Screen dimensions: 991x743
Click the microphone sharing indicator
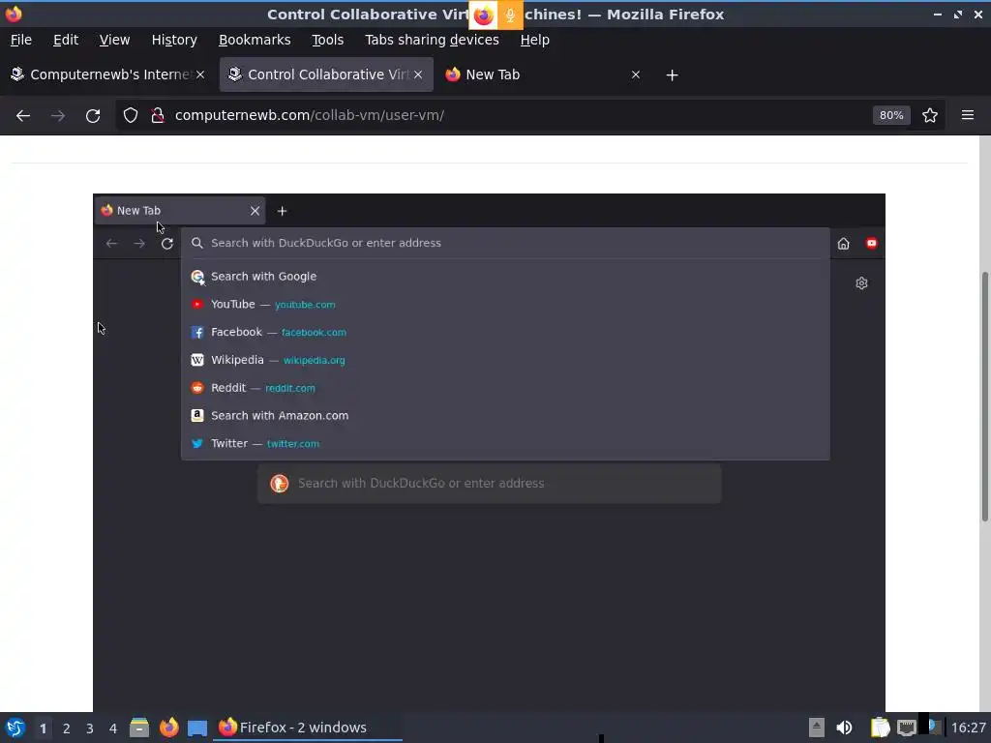(510, 15)
